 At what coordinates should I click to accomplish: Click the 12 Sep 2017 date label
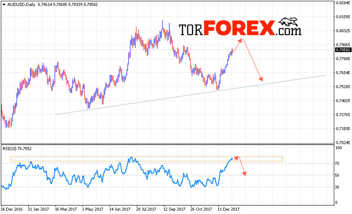point(174,209)
